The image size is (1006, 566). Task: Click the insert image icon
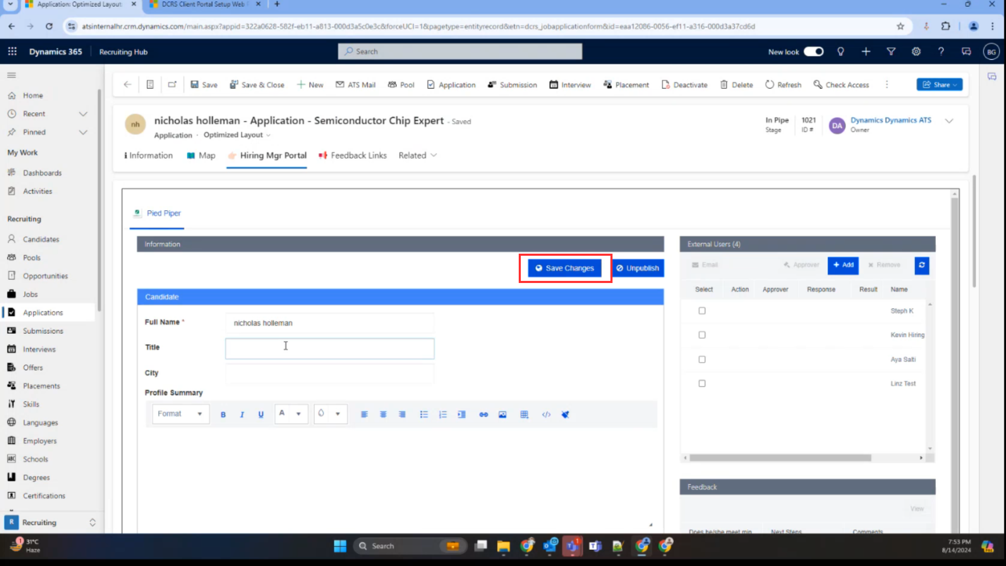coord(502,415)
